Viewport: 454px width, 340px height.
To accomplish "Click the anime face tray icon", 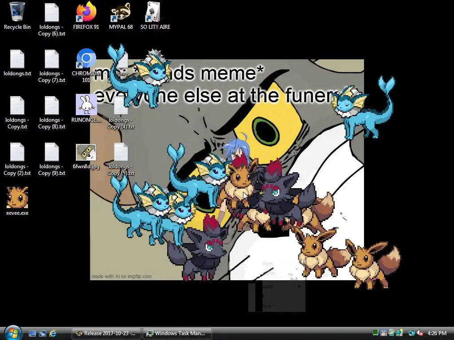I will tap(384, 333).
